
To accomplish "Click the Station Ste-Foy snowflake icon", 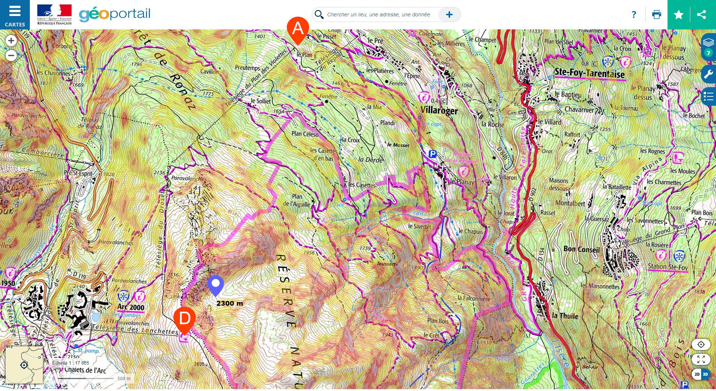I will [679, 256].
